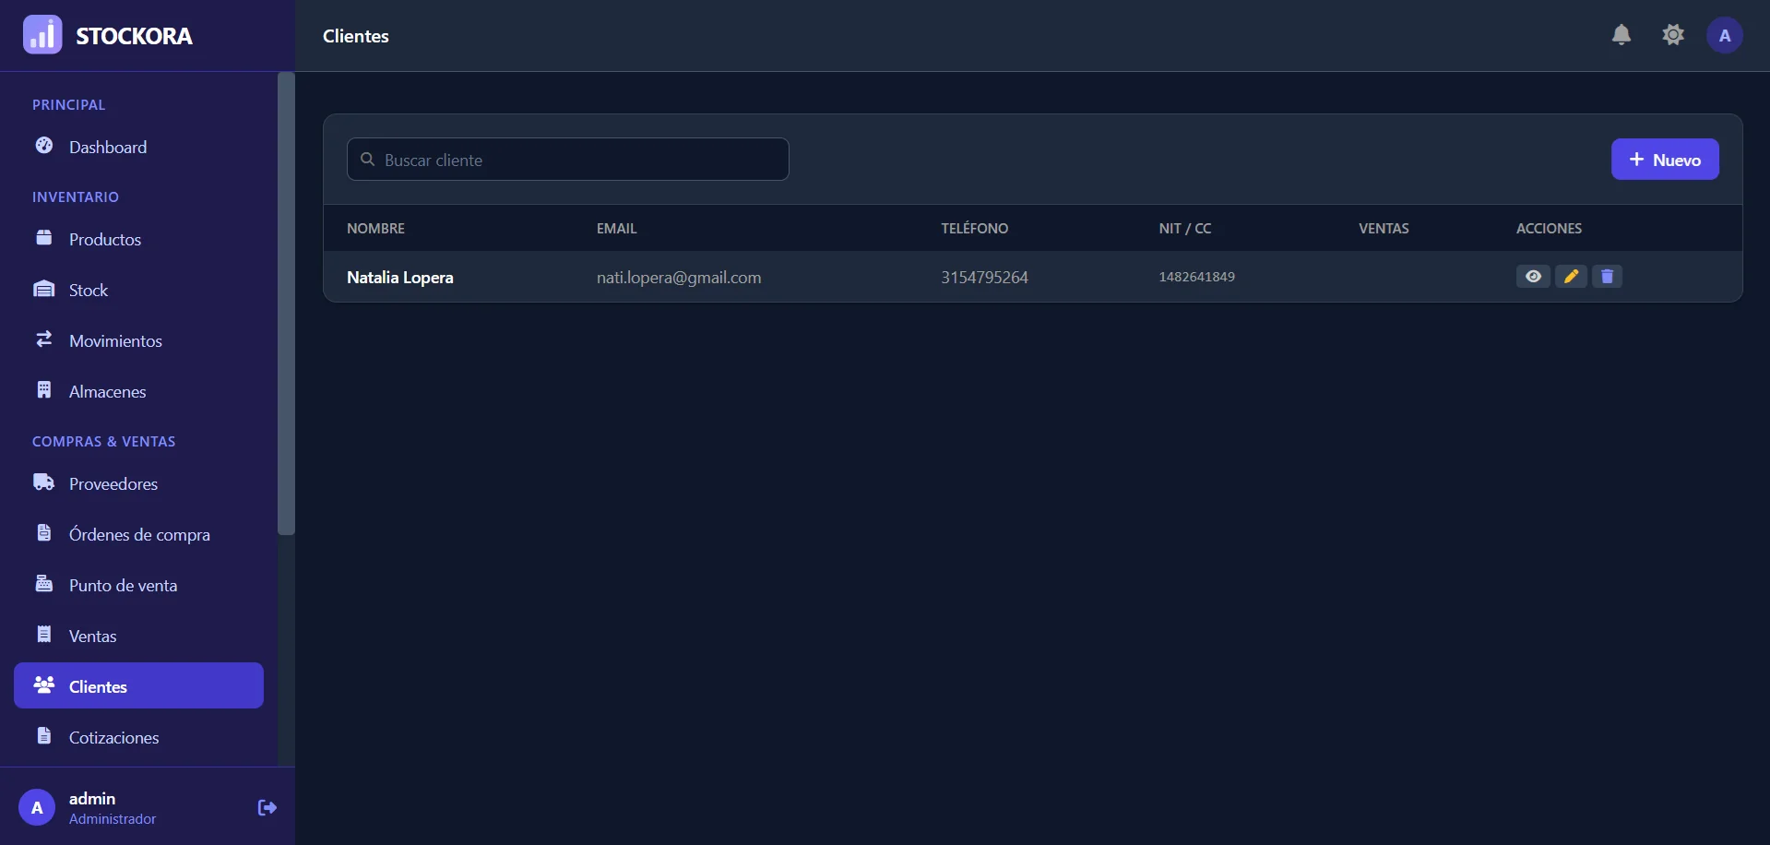This screenshot has width=1770, height=845.
Task: Log out using the sidebar exit icon
Action: [x=267, y=808]
